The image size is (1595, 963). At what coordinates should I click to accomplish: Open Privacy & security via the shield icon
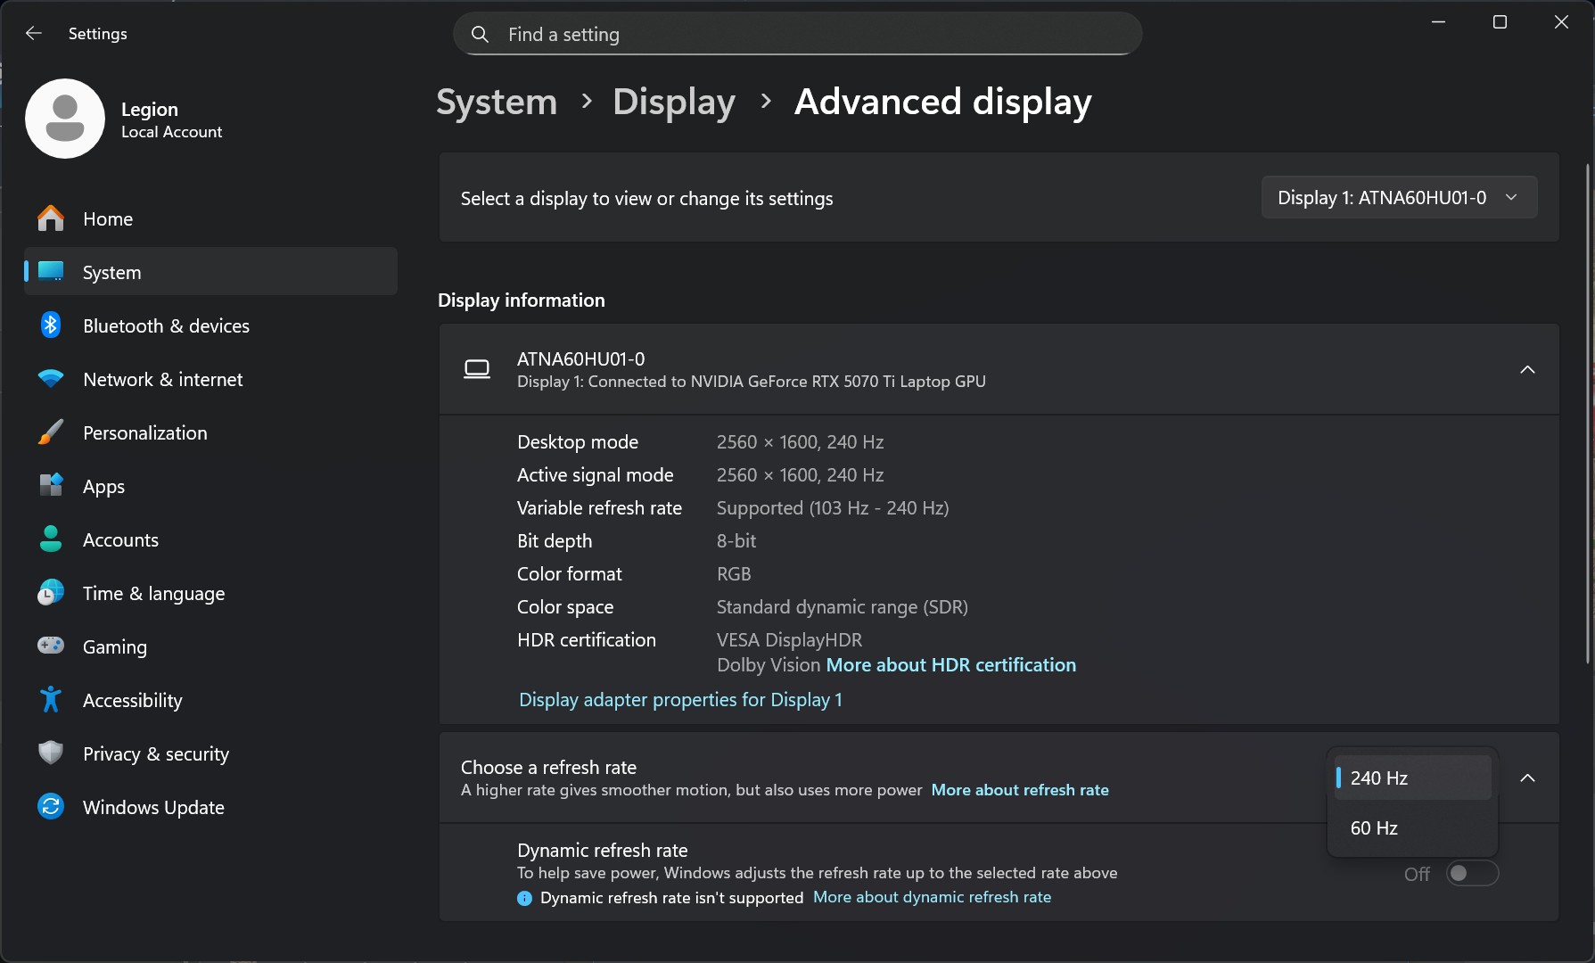[51, 753]
